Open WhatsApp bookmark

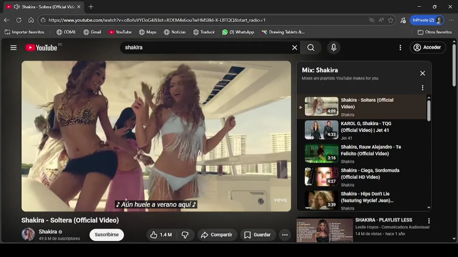(238, 32)
